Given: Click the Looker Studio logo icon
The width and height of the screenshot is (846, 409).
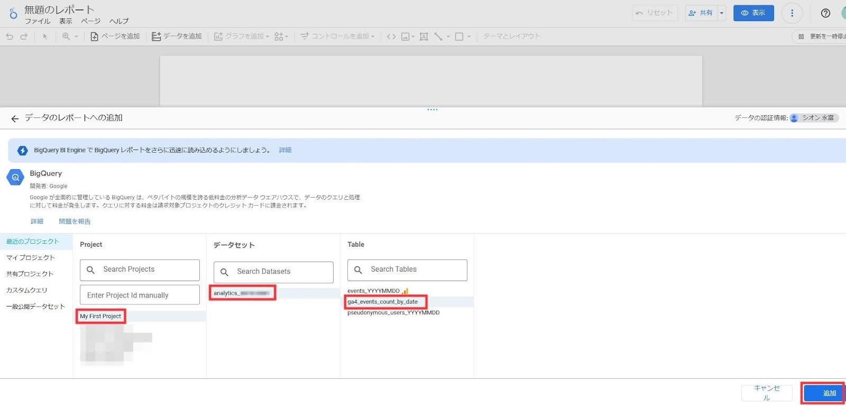Looking at the screenshot, I should coord(13,14).
